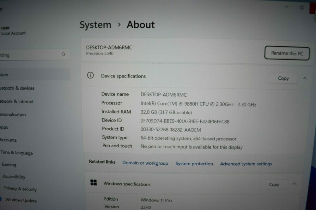Screen dimensions: 316x210
Task: Collapse the Windows specifications section
Action: tap(294, 184)
